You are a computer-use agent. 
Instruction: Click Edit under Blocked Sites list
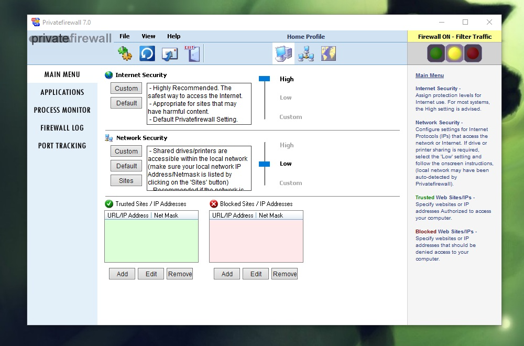256,274
